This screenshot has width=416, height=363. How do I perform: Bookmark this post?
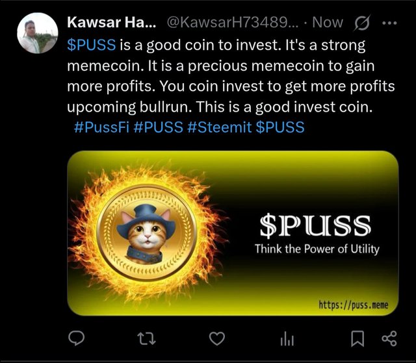click(357, 338)
